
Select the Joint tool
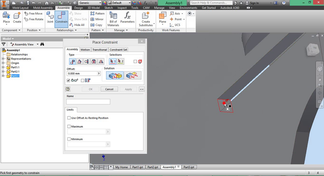point(50,17)
